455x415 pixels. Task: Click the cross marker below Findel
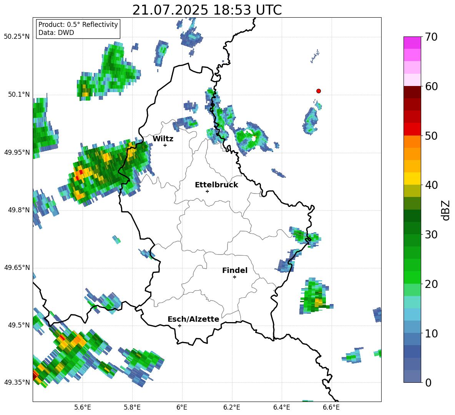(234, 277)
